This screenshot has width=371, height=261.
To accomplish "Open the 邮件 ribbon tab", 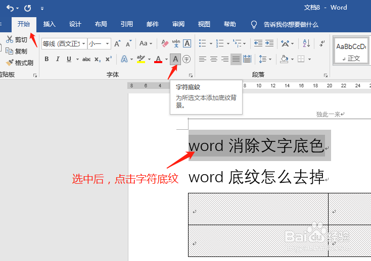I will coord(152,24).
